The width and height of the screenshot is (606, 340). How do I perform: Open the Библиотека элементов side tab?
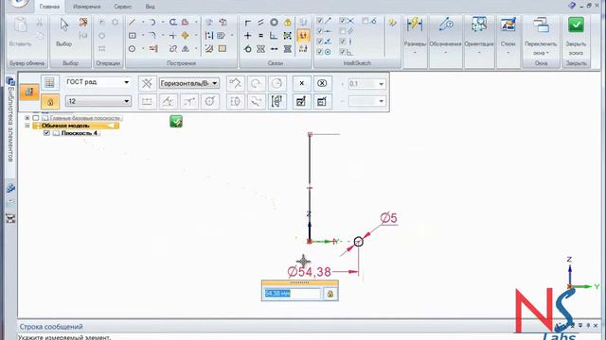pyautogui.click(x=10, y=120)
